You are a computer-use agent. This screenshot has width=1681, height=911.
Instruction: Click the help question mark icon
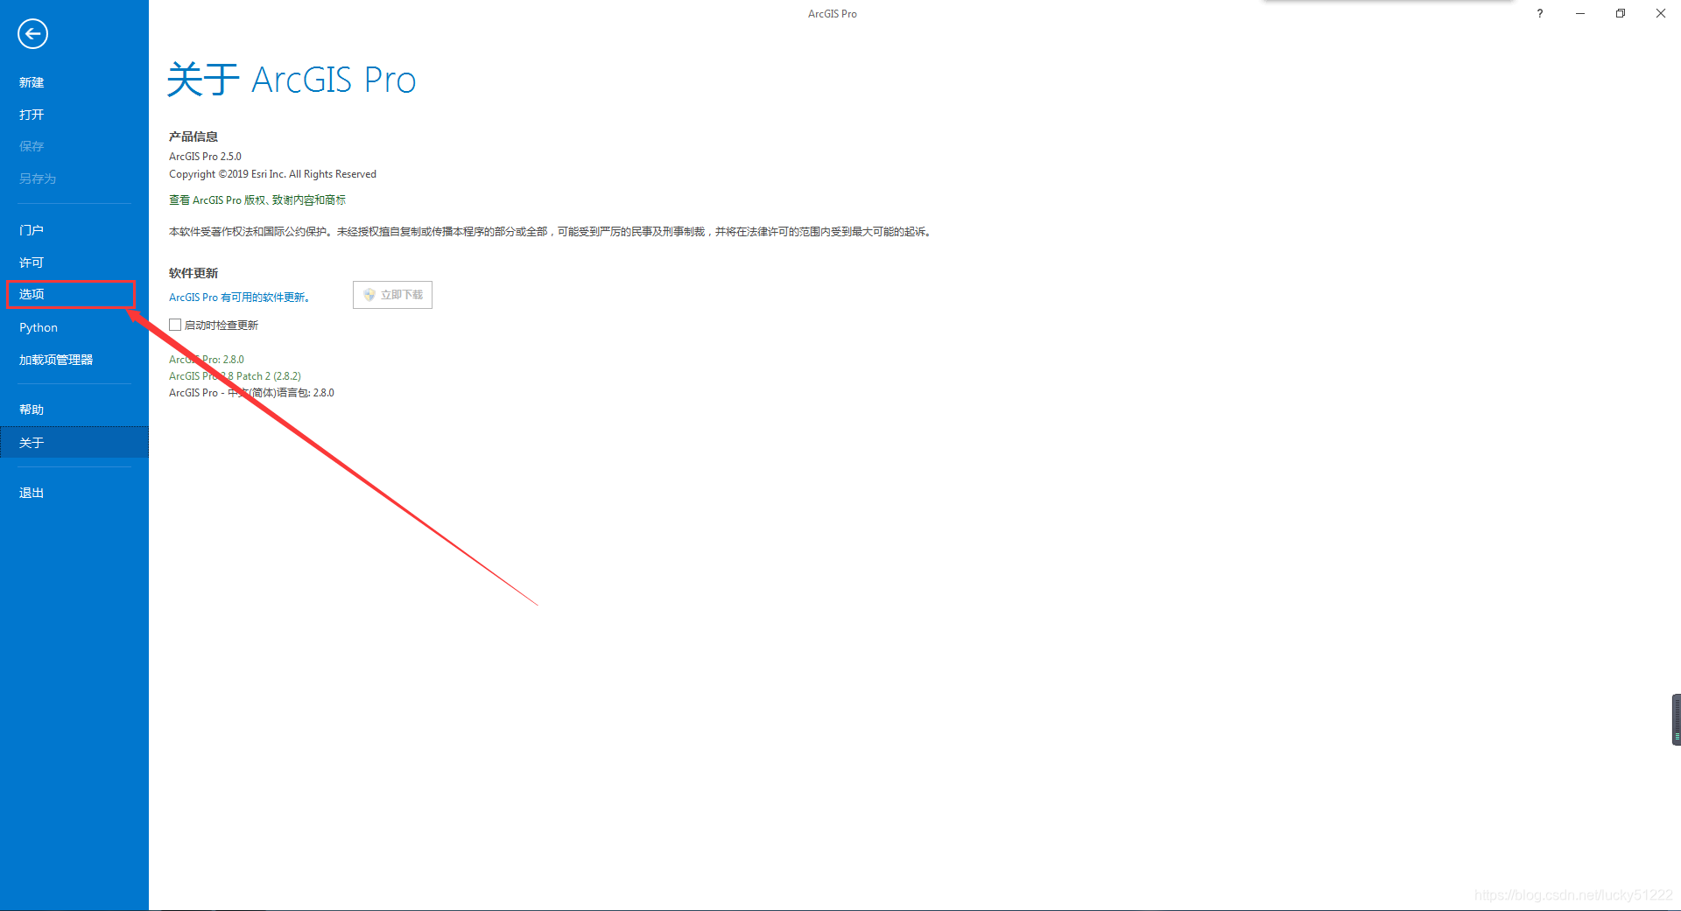pos(1540,13)
